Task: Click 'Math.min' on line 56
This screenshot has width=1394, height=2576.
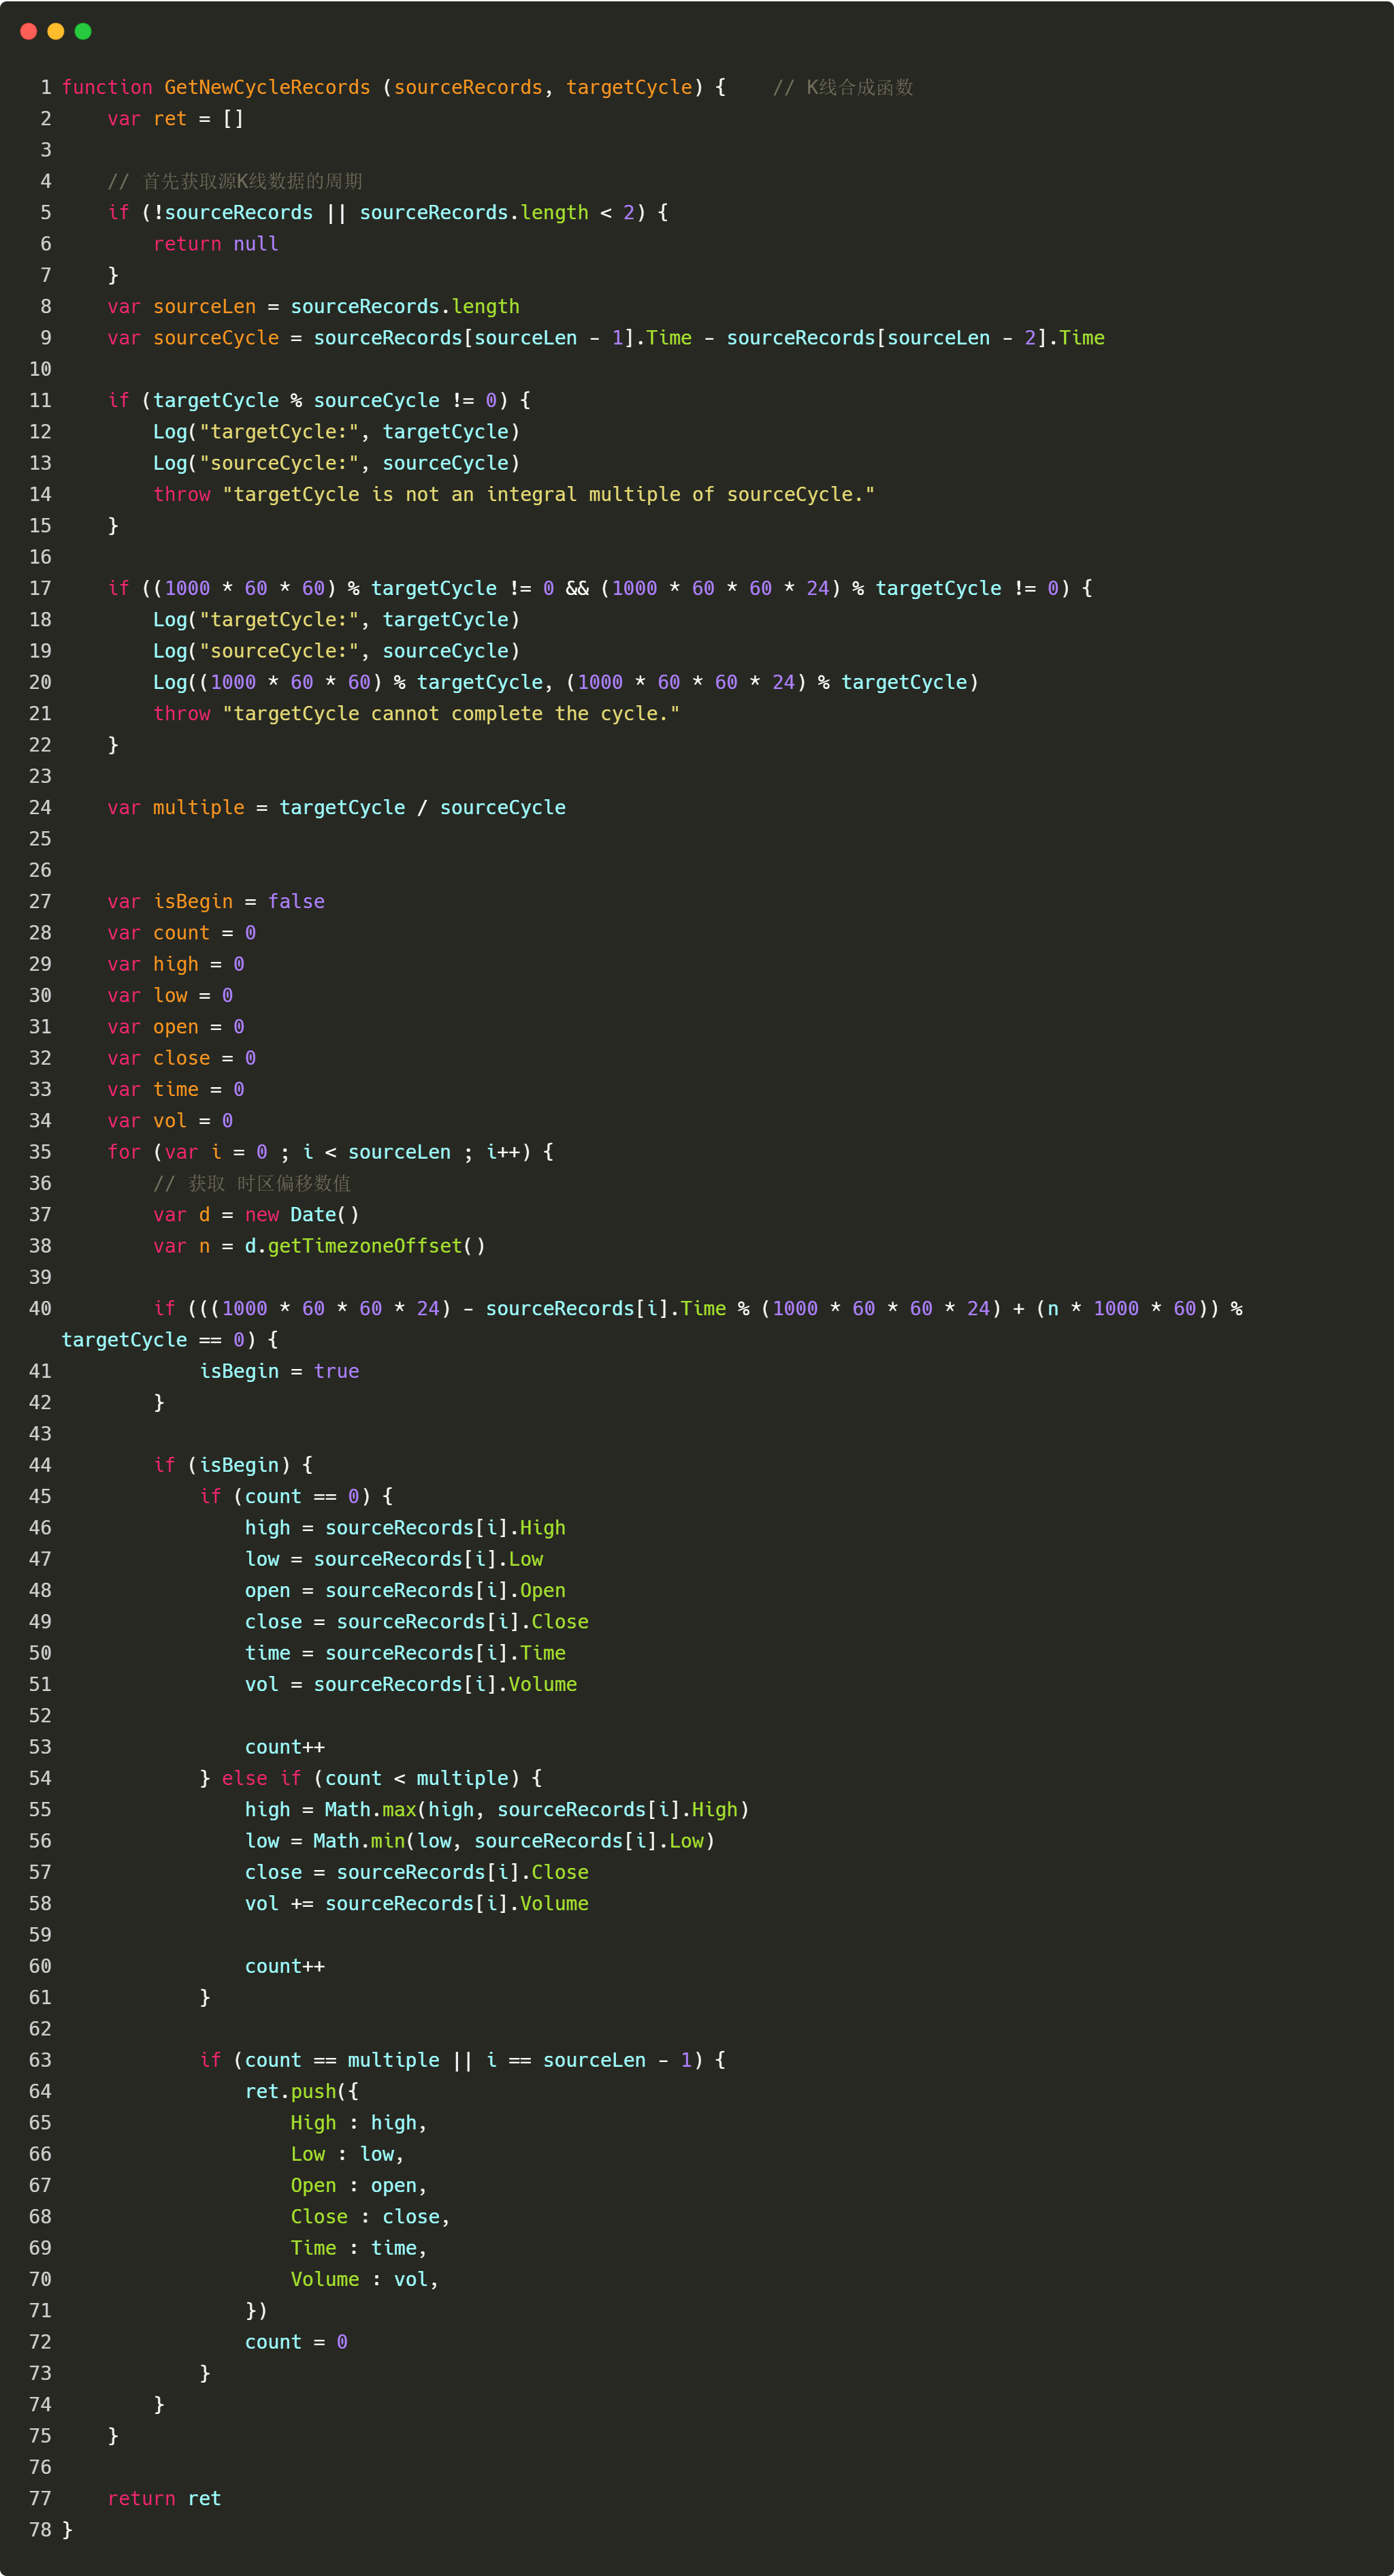Action: pos(359,1841)
